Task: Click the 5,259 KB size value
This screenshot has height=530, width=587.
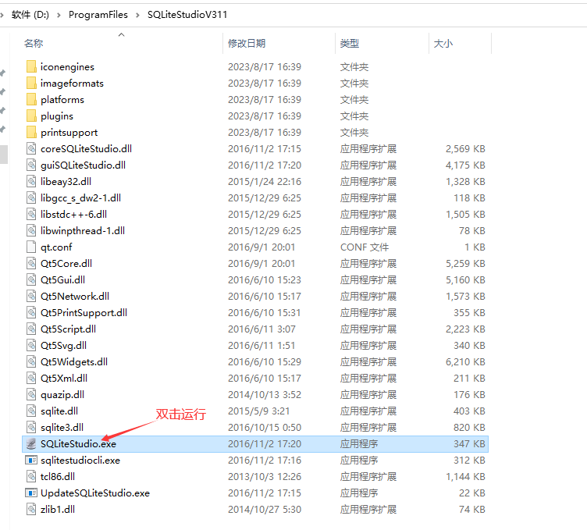Action: pos(465,264)
